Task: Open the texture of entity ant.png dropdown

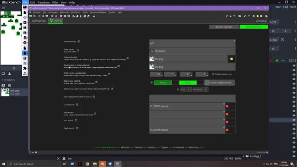Action: 188,59
